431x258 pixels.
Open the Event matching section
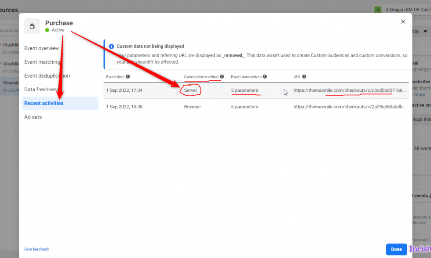coord(42,62)
